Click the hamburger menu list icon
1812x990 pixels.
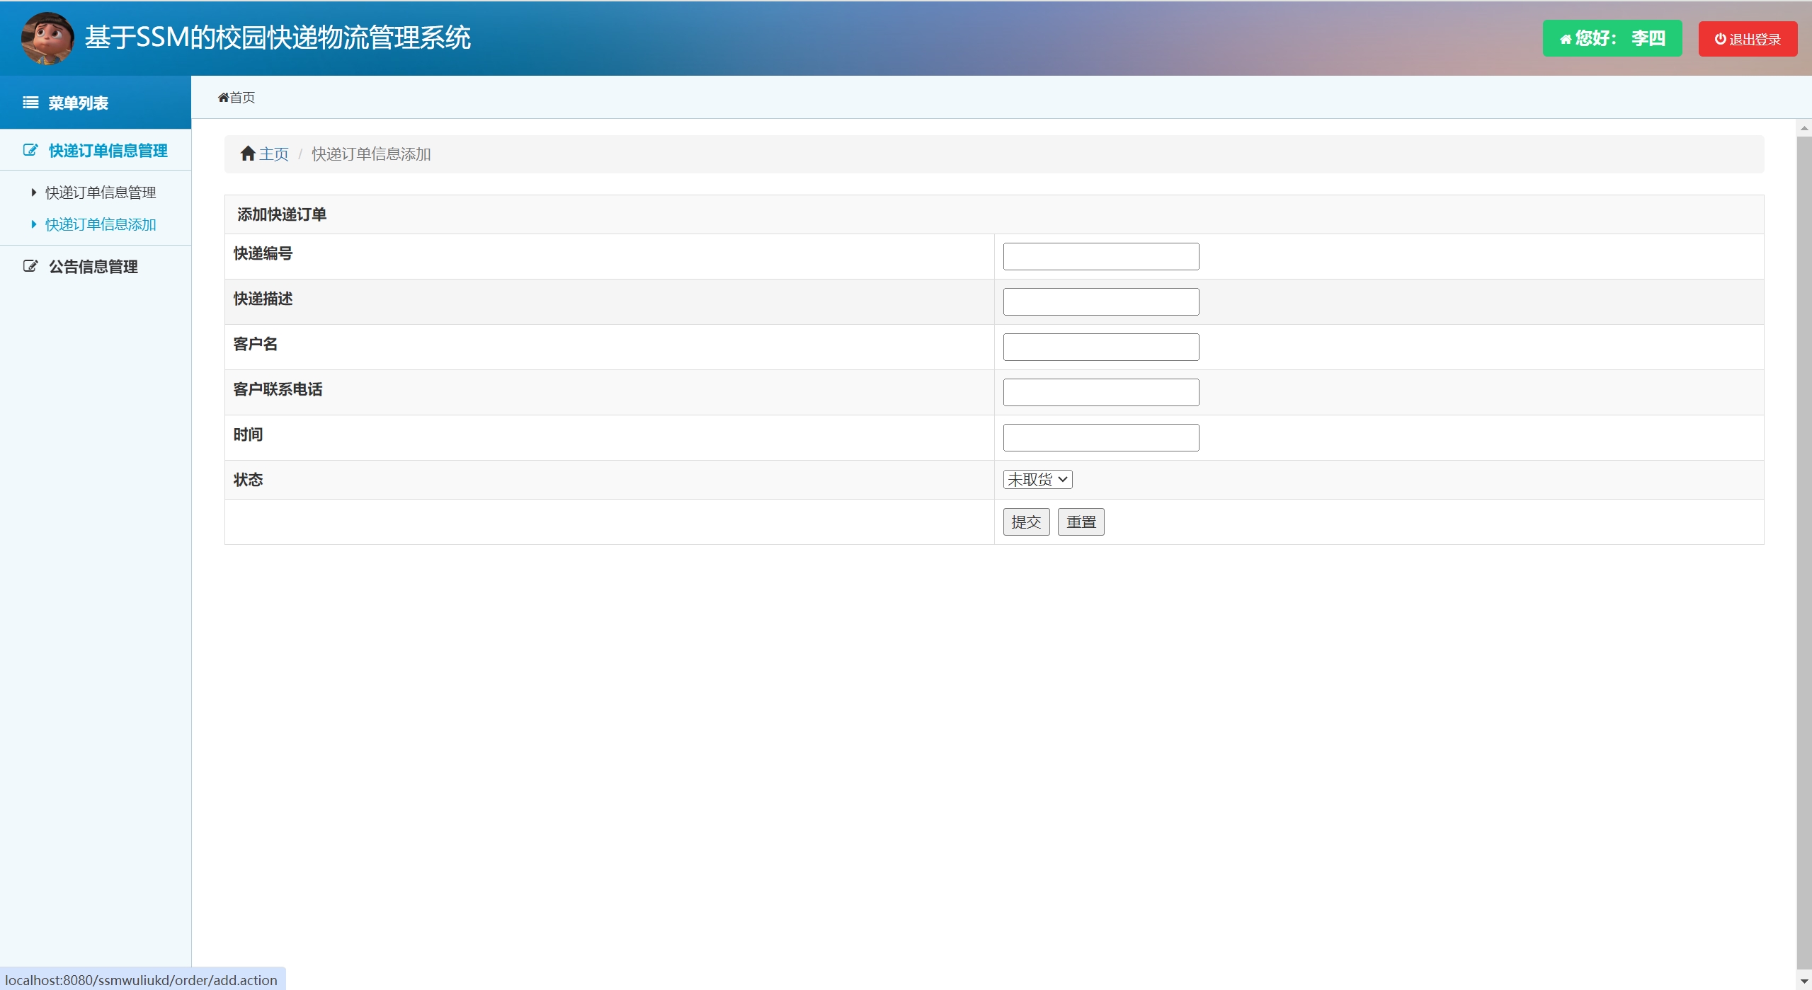(30, 103)
